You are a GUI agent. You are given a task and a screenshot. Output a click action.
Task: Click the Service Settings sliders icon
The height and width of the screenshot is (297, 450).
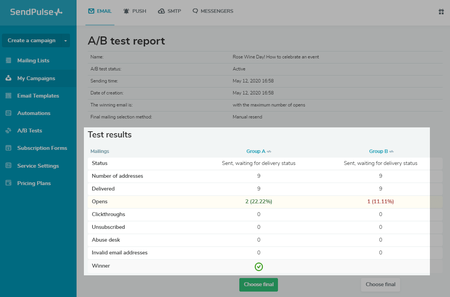coord(9,166)
